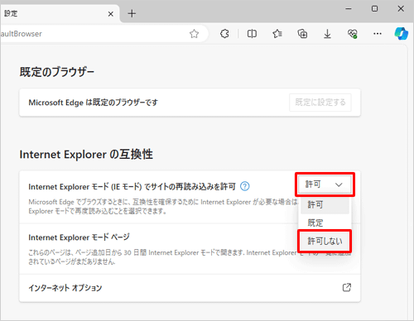Click the help question mark icon beside IE mode
The height and width of the screenshot is (321, 414).
[245, 186]
